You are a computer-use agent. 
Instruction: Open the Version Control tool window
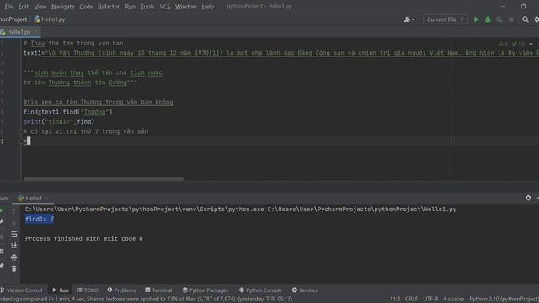pyautogui.click(x=21, y=290)
